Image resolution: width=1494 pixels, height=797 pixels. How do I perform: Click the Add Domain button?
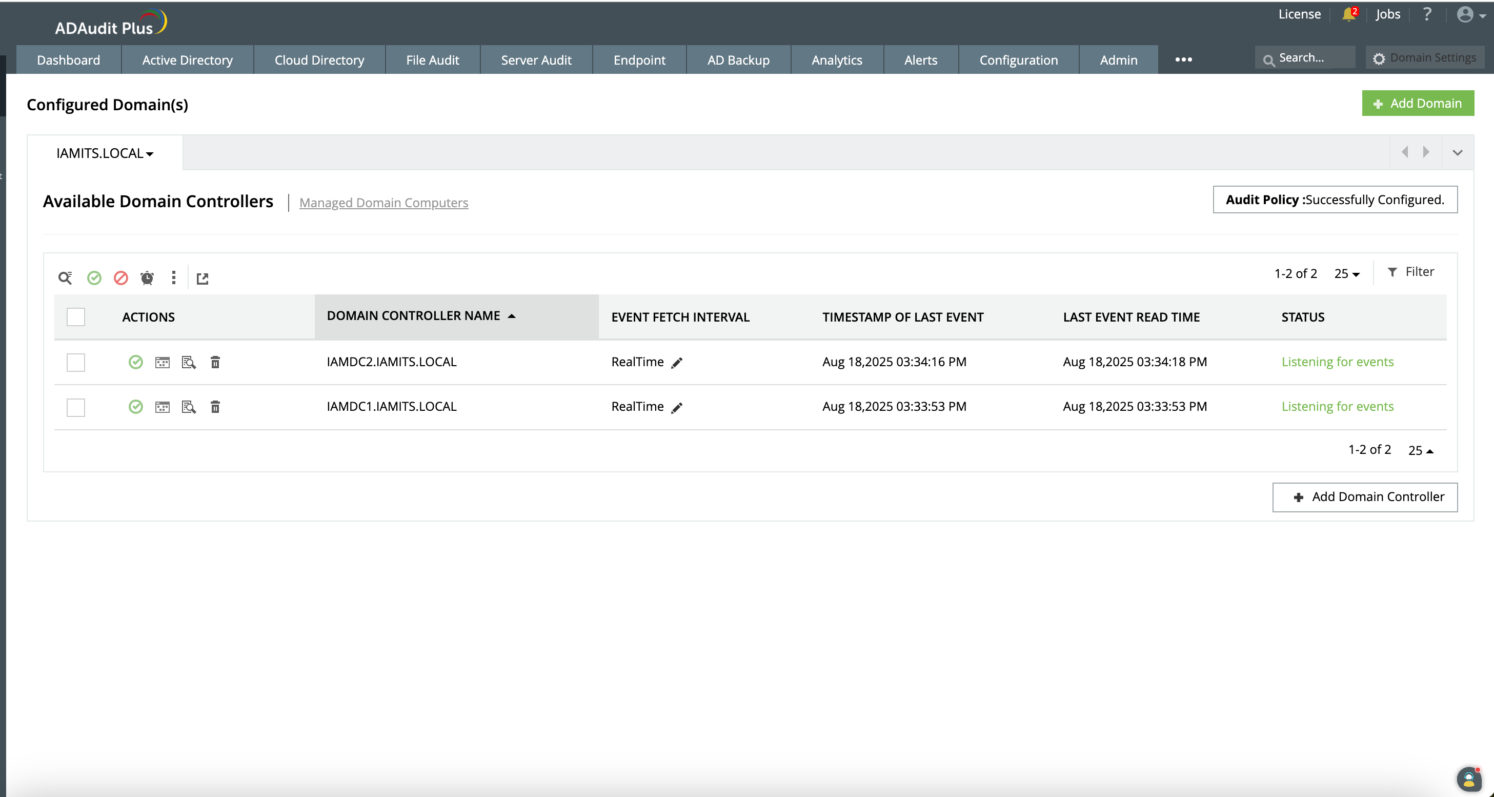(x=1418, y=103)
